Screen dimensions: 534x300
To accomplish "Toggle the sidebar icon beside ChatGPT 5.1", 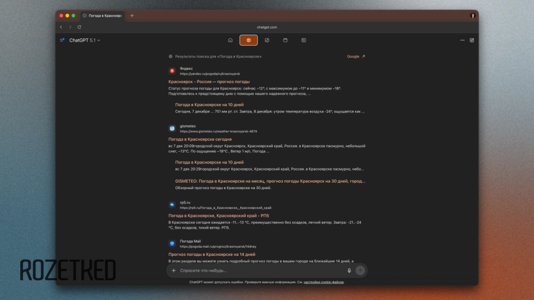I will click(x=62, y=40).
